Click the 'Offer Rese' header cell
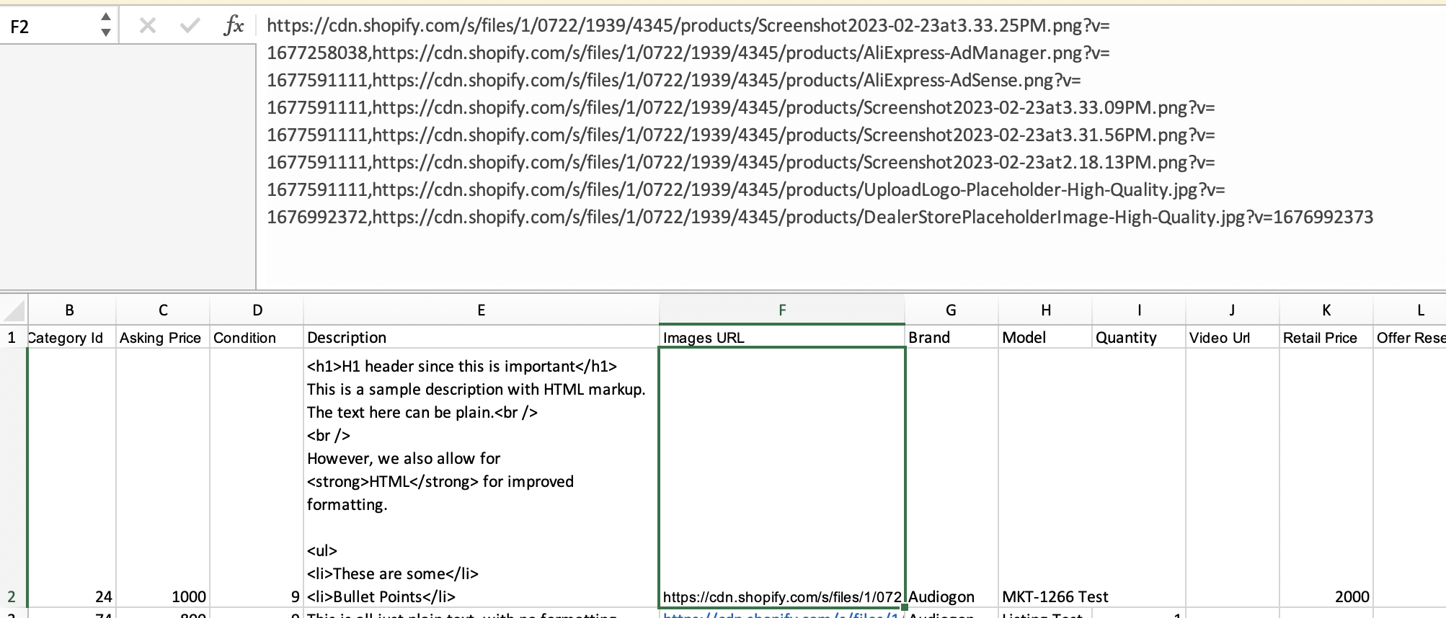 click(x=1410, y=337)
